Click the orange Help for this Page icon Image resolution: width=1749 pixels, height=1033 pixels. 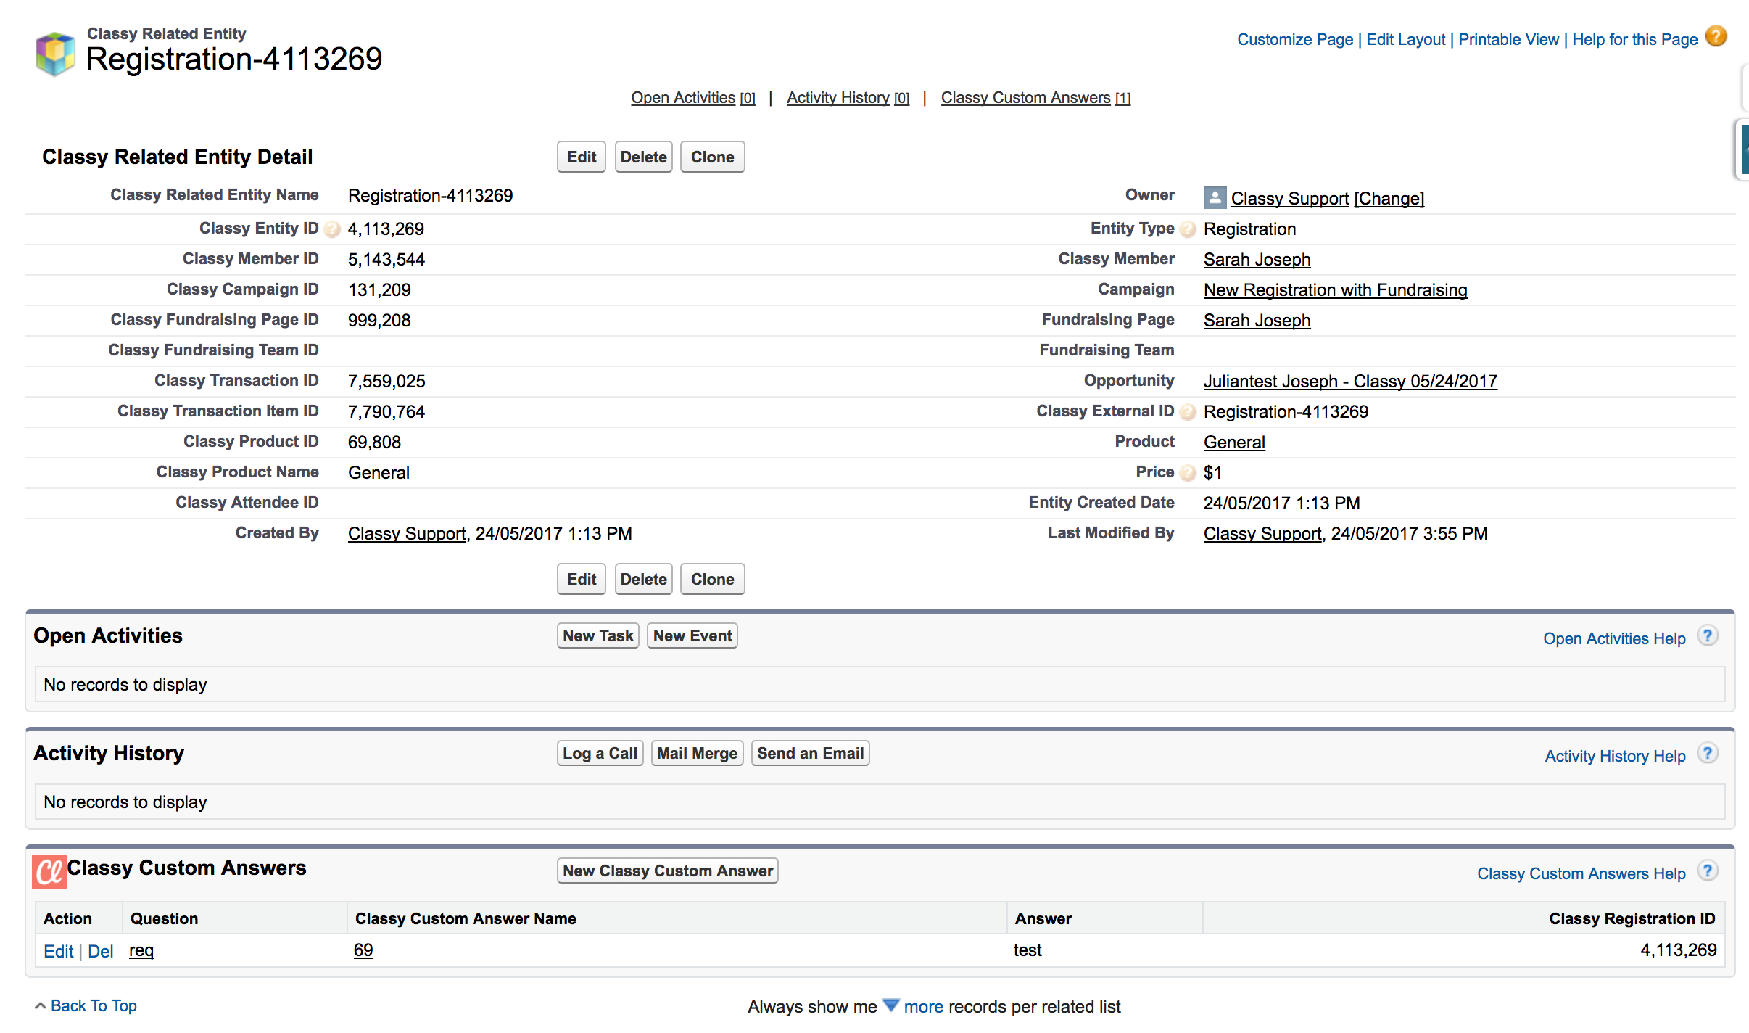[x=1716, y=36]
